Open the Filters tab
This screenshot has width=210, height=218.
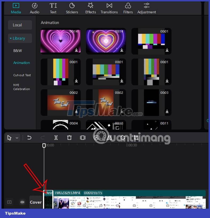click(x=128, y=9)
